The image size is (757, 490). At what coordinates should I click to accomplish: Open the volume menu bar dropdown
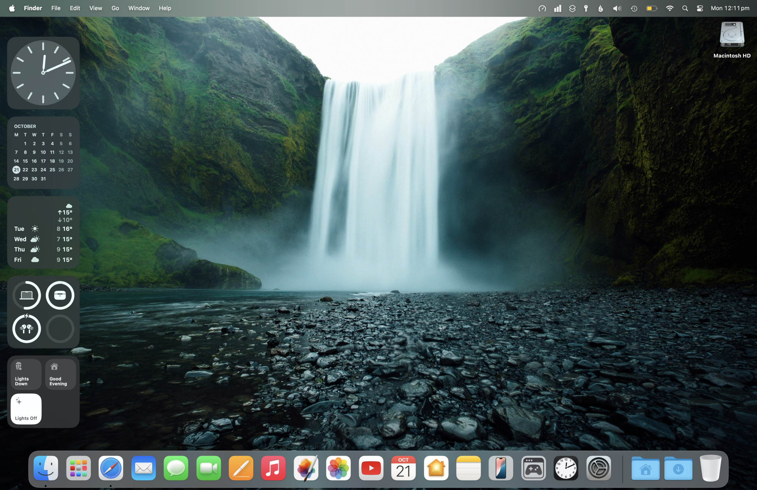point(617,8)
